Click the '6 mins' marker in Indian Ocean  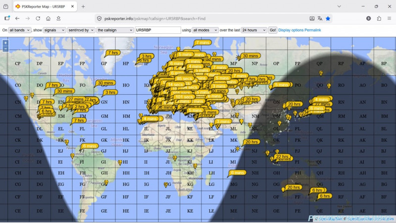pos(238,172)
